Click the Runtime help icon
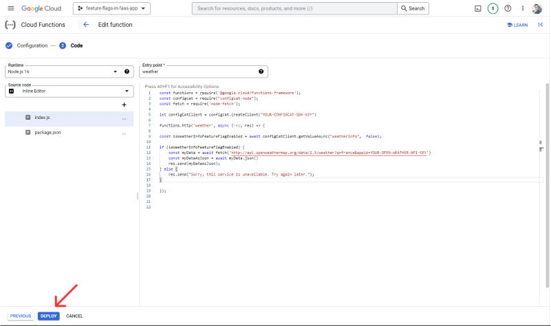The width and height of the screenshot is (551, 326). 127,72
